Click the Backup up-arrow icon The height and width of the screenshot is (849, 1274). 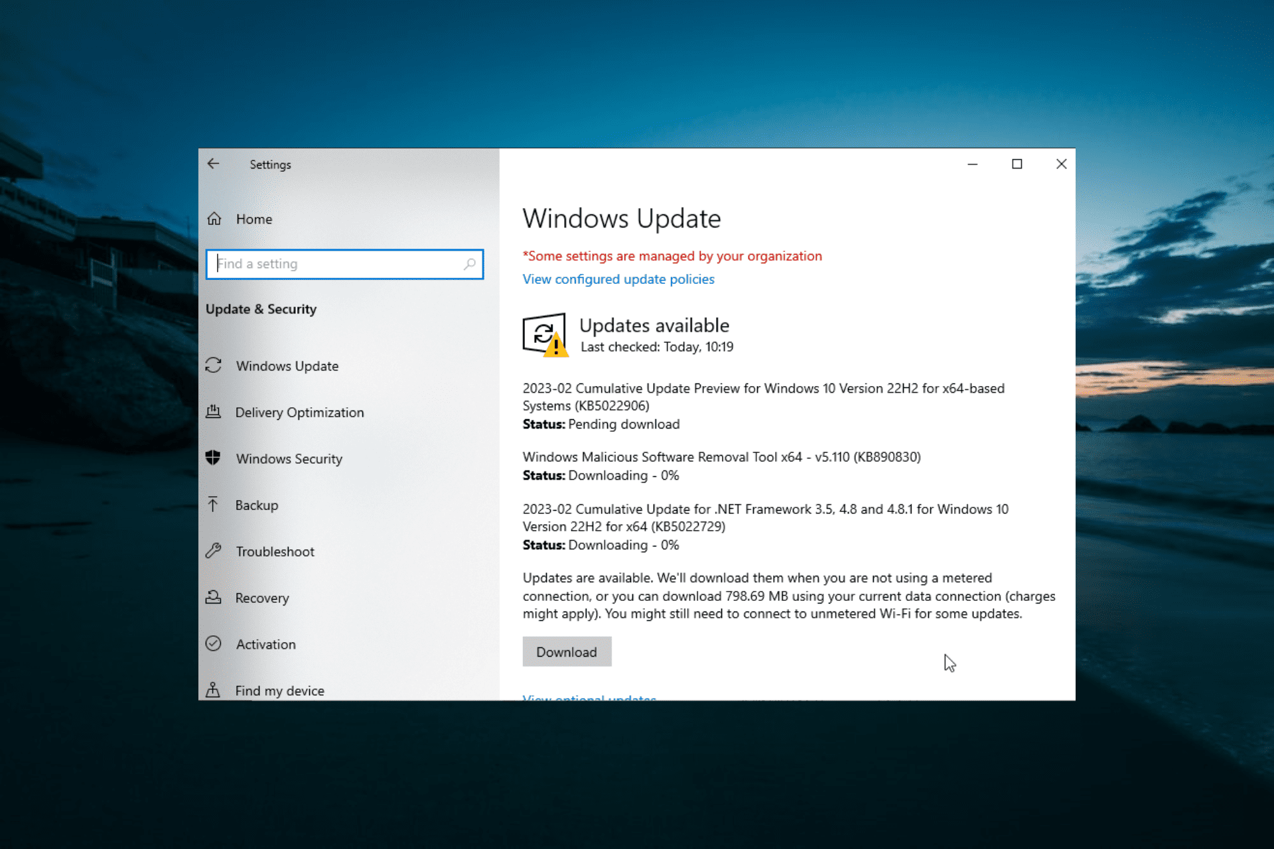tap(213, 504)
